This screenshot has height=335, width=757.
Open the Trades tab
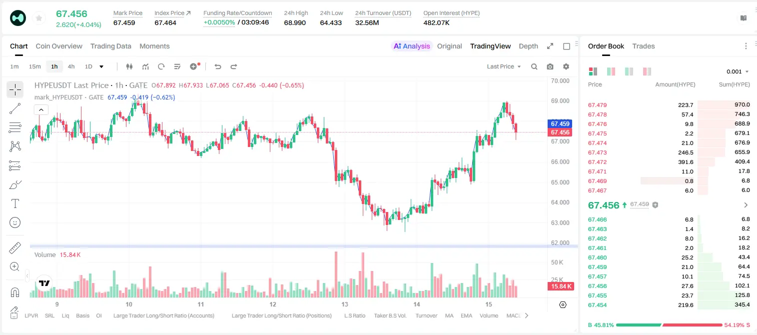click(644, 46)
